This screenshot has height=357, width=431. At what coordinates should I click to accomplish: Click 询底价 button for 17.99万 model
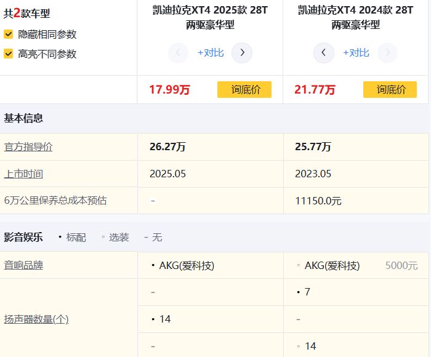[244, 89]
